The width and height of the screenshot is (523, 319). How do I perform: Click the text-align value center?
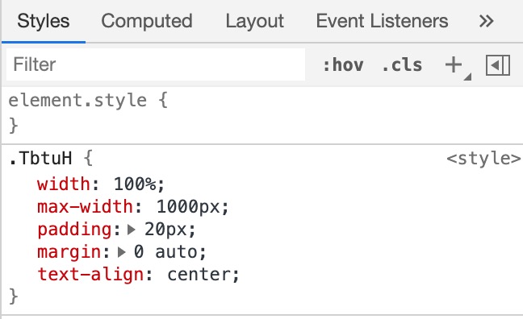199,275
